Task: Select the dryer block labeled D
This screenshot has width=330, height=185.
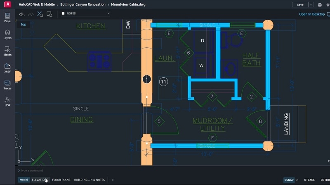Action: tap(203, 41)
